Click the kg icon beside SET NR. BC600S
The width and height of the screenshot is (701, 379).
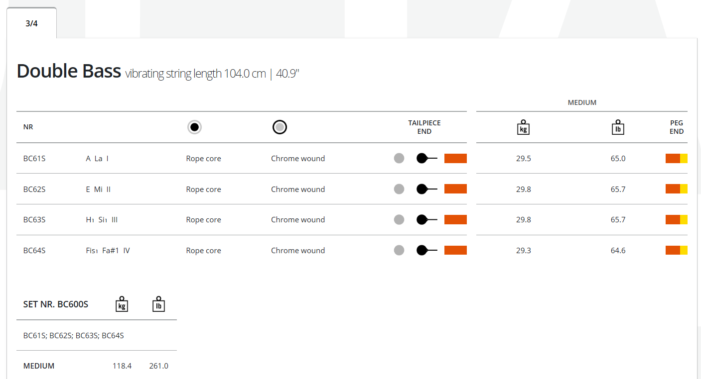click(122, 304)
